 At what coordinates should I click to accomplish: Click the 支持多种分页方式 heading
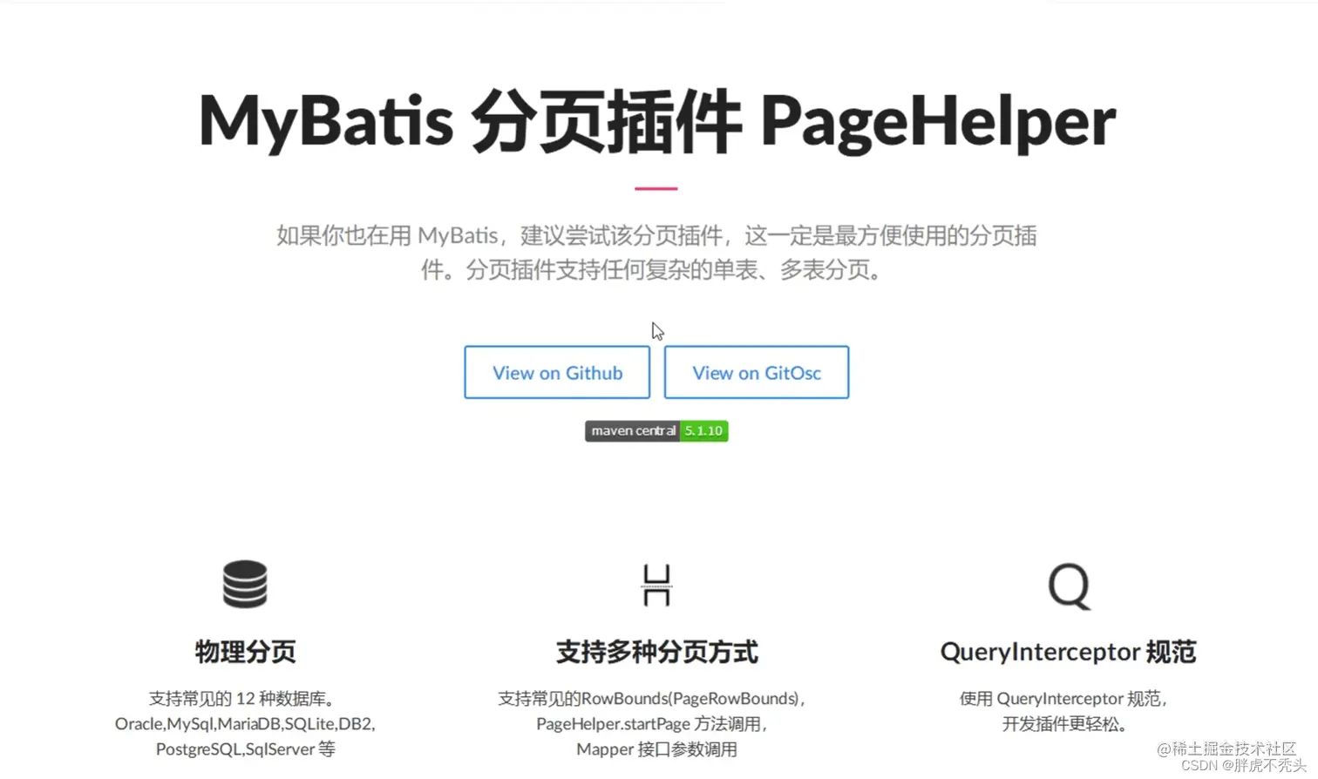point(656,651)
